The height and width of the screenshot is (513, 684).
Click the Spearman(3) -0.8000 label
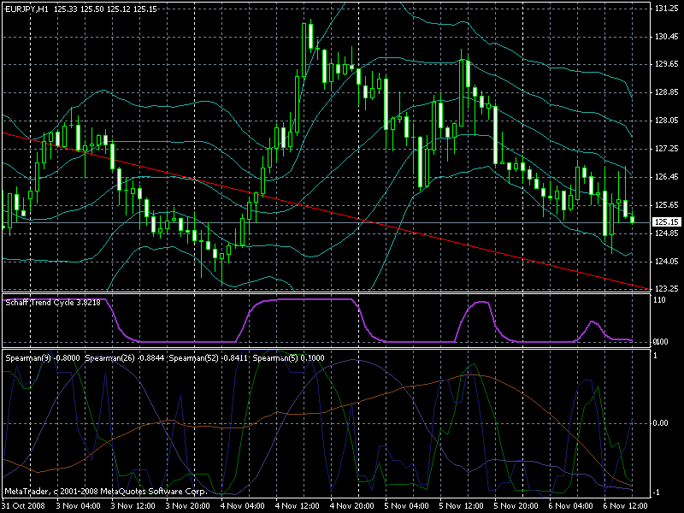tap(43, 358)
